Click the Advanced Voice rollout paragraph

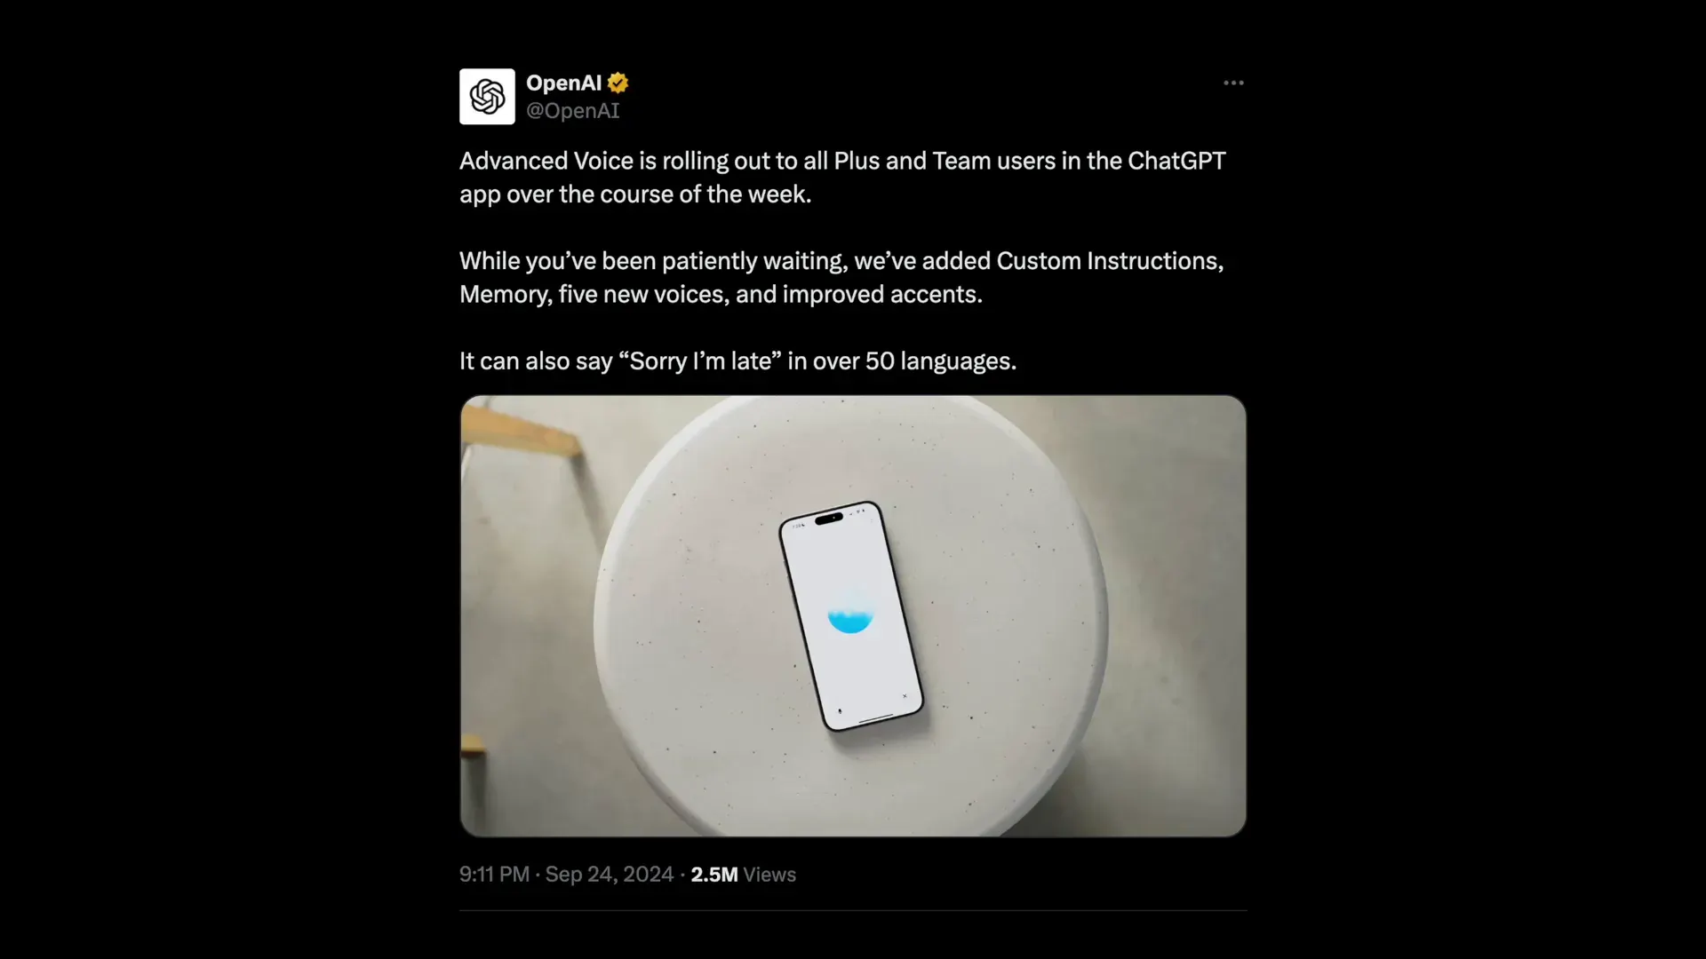[842, 178]
